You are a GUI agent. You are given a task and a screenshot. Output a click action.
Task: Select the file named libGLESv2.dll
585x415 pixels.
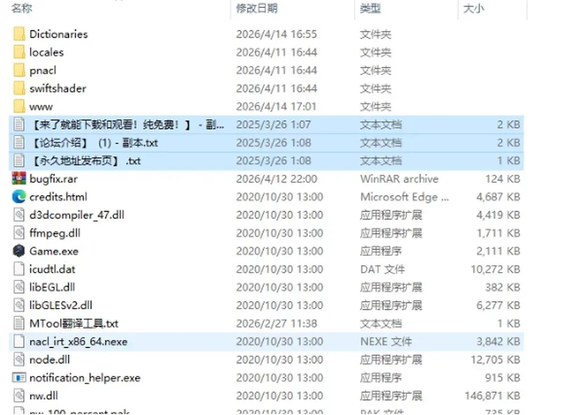pos(61,305)
